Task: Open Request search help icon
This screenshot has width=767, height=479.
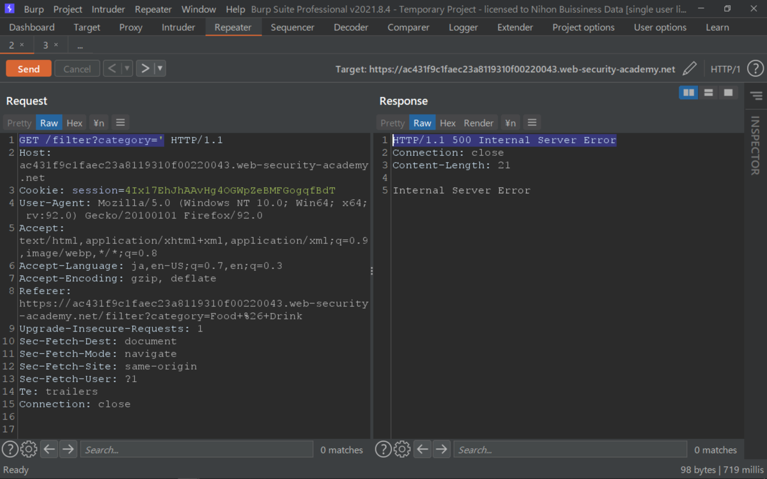Action: coord(10,449)
